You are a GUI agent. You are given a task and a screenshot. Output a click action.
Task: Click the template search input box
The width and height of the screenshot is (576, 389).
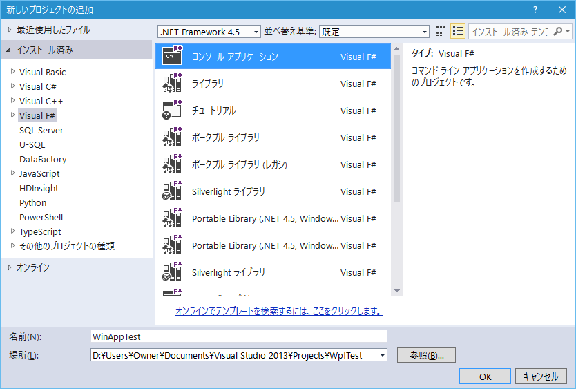point(510,32)
